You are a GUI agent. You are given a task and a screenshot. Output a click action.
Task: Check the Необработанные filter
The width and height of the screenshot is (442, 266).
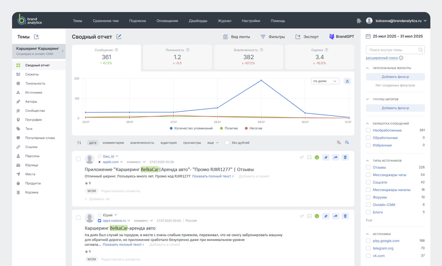pyautogui.click(x=368, y=130)
